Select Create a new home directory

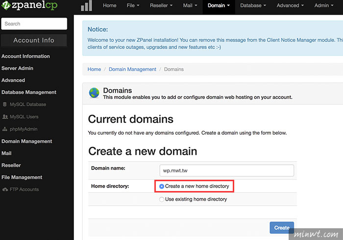pyautogui.click(x=162, y=186)
